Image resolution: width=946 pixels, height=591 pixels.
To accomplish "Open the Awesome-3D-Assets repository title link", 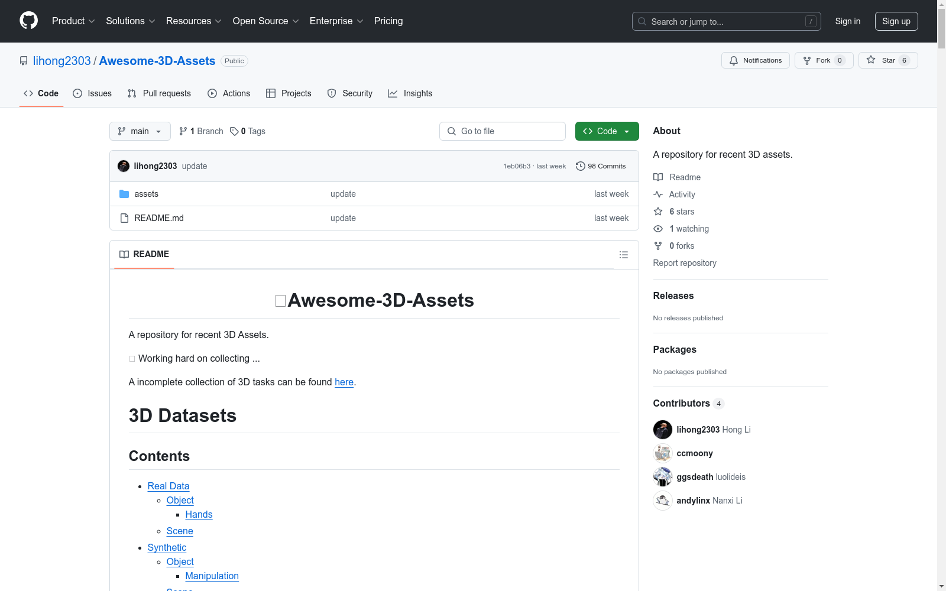I will 157,61.
